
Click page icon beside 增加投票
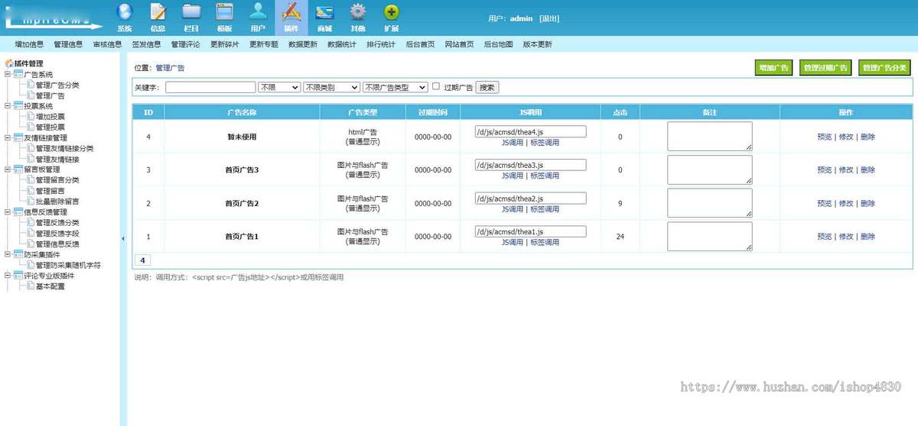31,117
